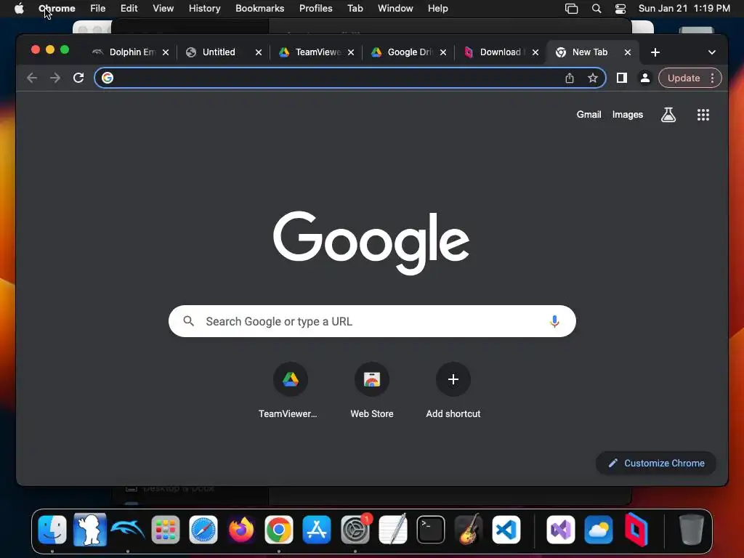Screen dimensions: 744x558
Task: Open Visual Studio purple dock icon
Action: pyautogui.click(x=561, y=530)
